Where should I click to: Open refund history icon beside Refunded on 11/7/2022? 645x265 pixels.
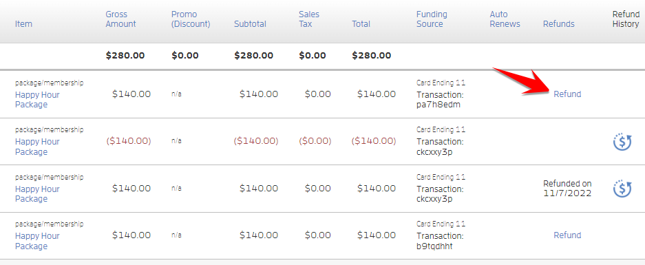(x=622, y=189)
